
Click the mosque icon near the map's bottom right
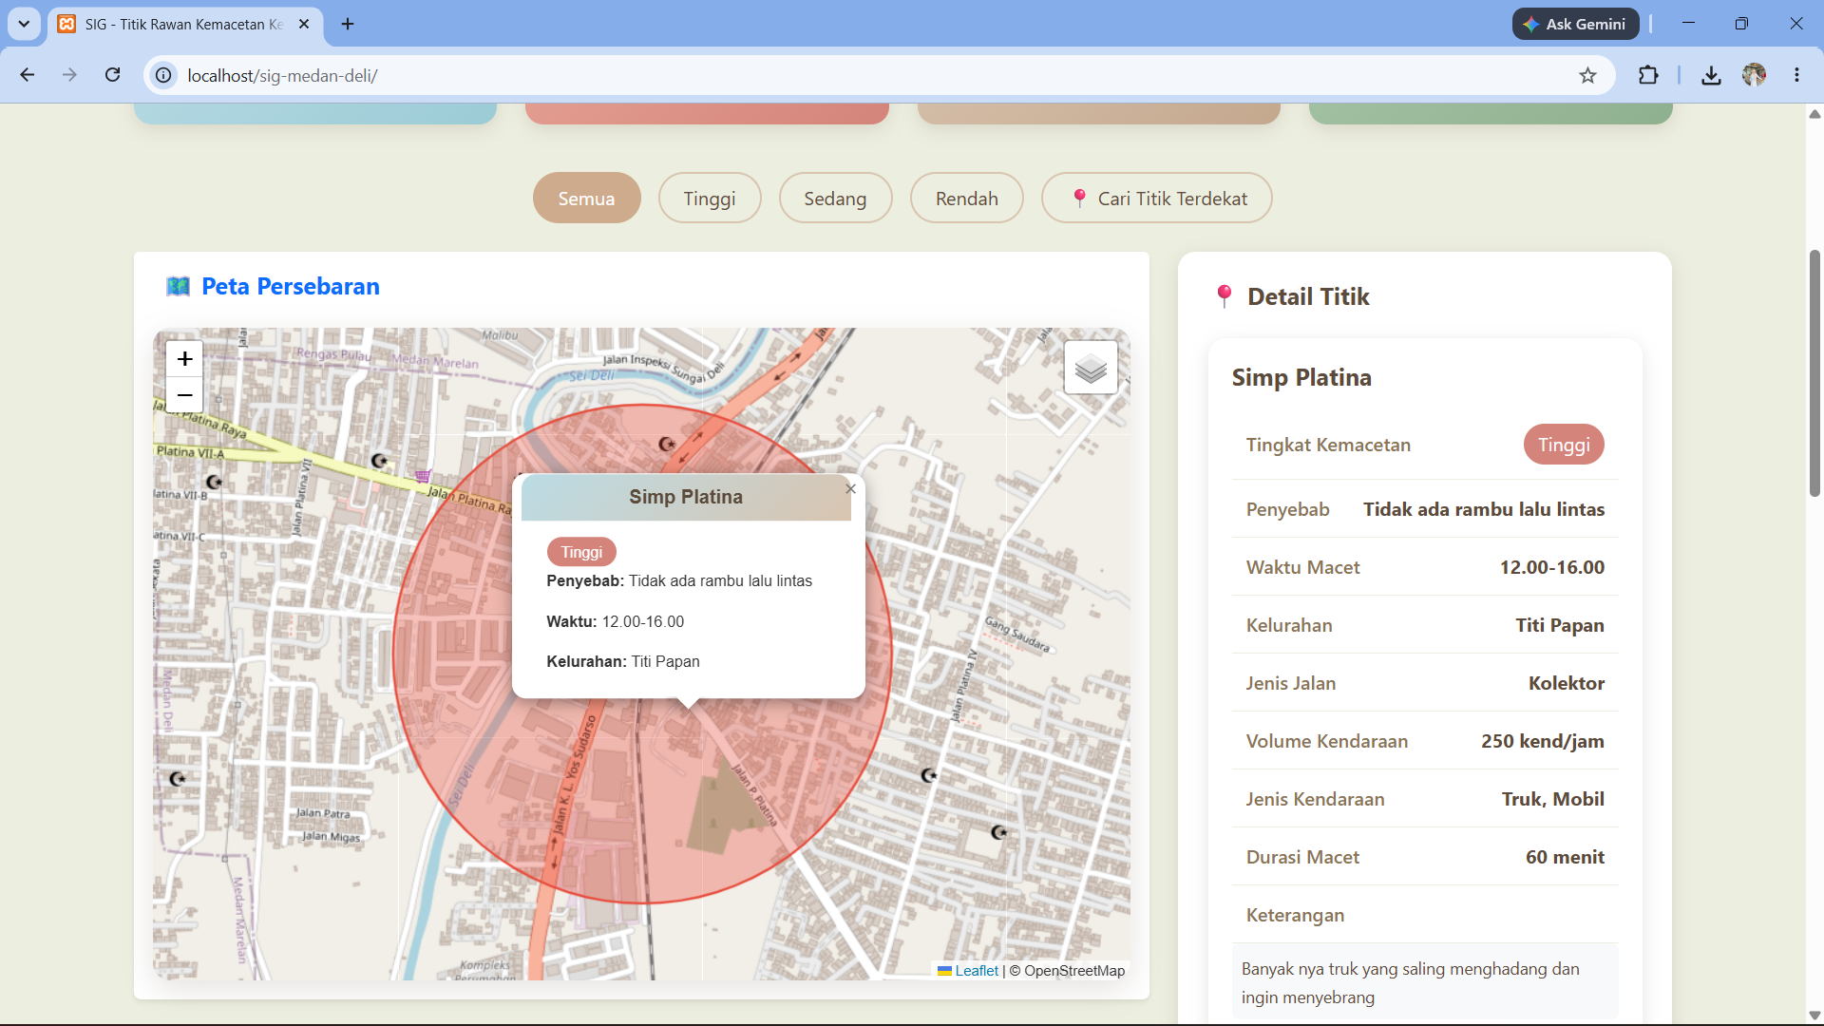998,832
